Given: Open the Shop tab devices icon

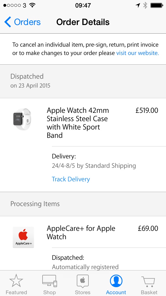Looking at the screenshot, I should point(50,281).
